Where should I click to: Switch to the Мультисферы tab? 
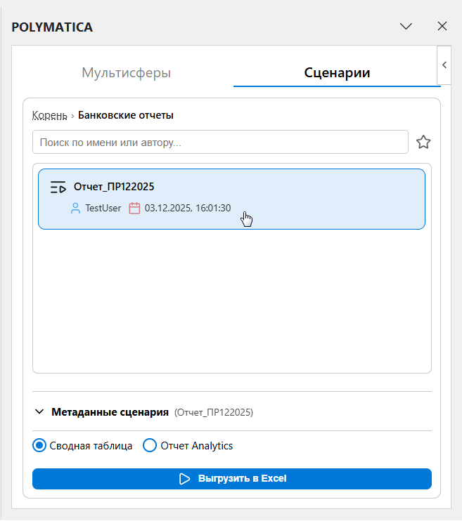127,72
